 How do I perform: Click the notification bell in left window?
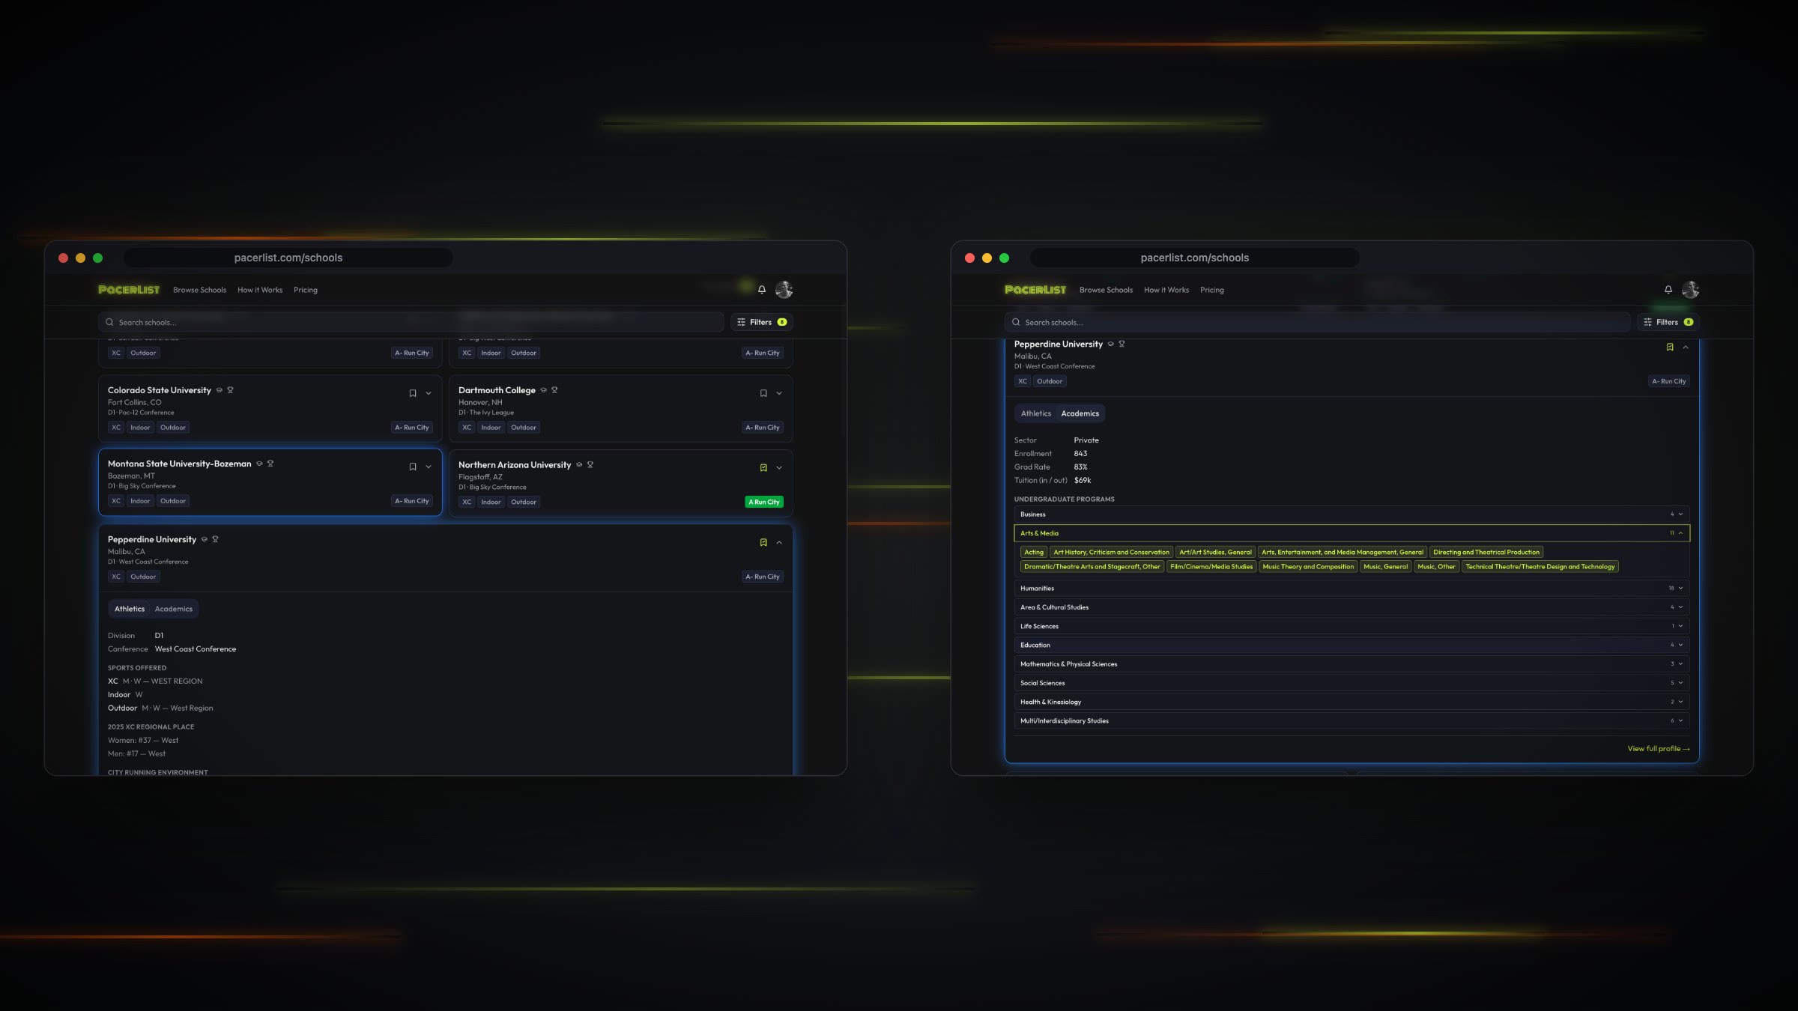pos(762,290)
